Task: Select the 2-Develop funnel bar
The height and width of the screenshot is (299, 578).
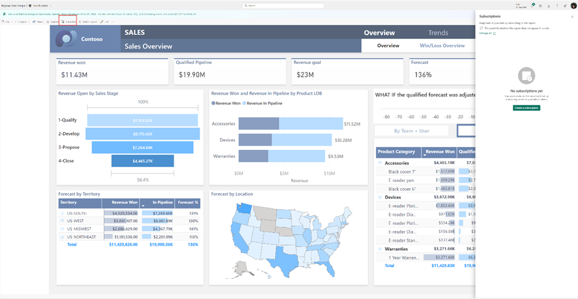Action: [x=143, y=134]
